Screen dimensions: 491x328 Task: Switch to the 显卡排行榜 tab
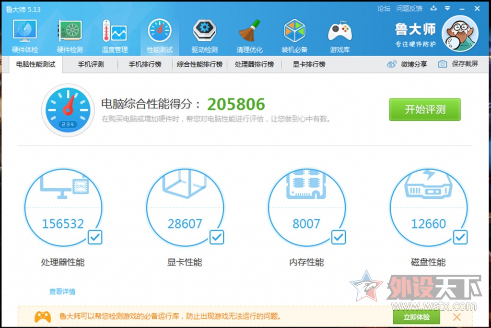tap(309, 65)
